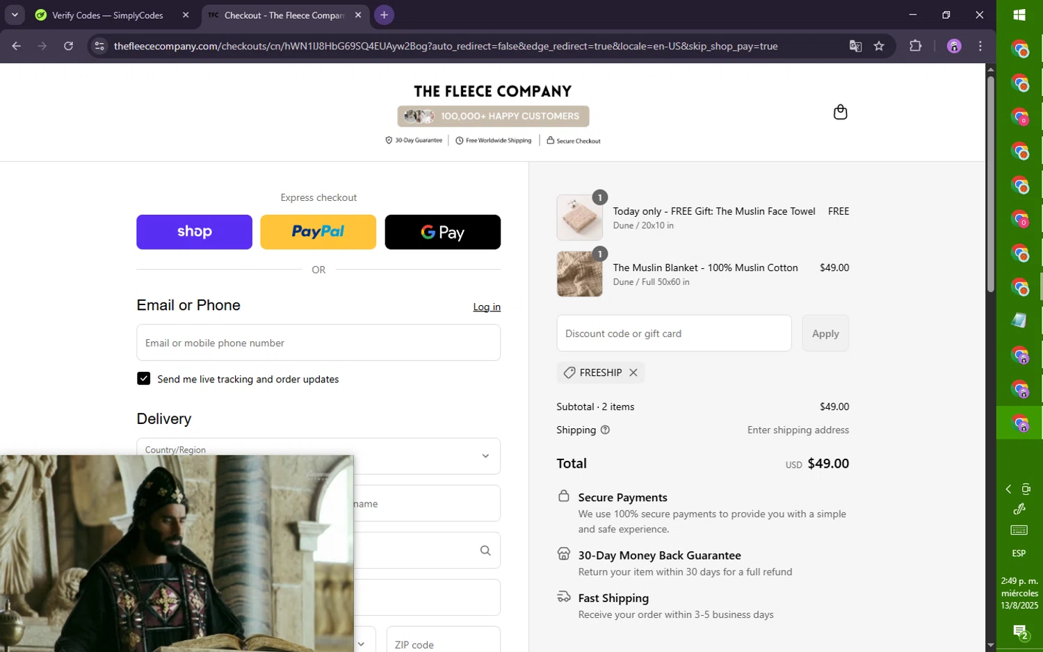Click the Muslin Face Towel thumbnail
Screen dimensions: 1043x652
tap(579, 218)
